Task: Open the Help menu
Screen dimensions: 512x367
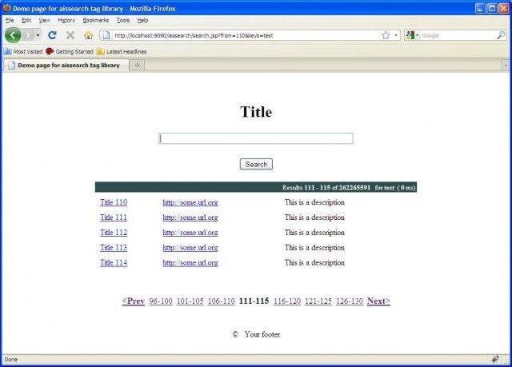Action: pos(142,20)
